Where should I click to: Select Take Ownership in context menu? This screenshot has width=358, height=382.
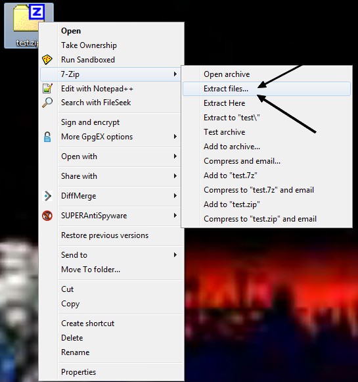89,45
